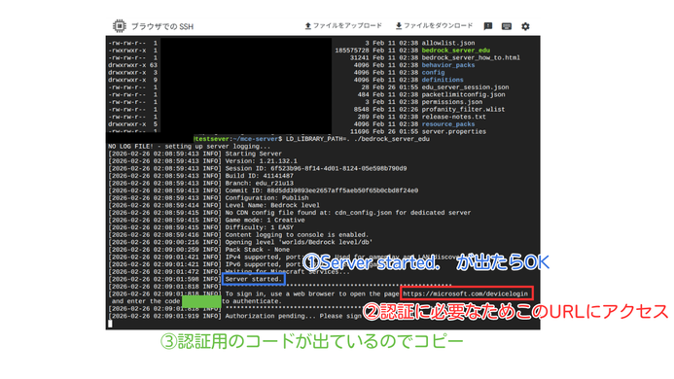Screen dimensions: 674x379
Task: Click the Starting Server log text
Action: [x=254, y=154]
